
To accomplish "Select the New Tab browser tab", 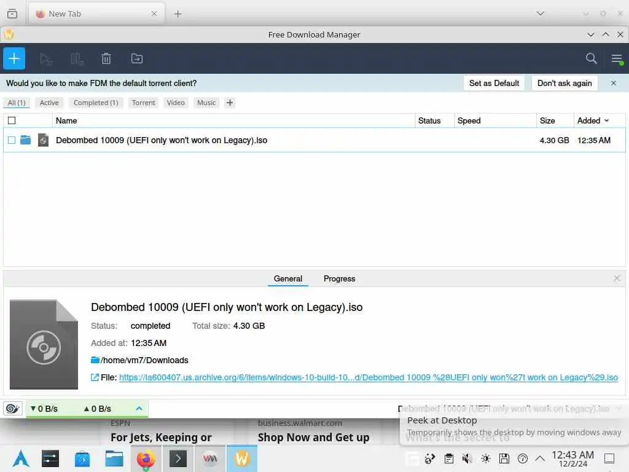I will click(x=96, y=14).
